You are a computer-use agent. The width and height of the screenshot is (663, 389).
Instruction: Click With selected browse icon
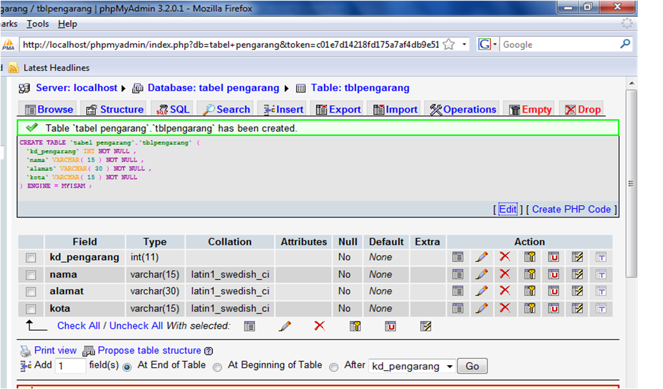tap(249, 326)
